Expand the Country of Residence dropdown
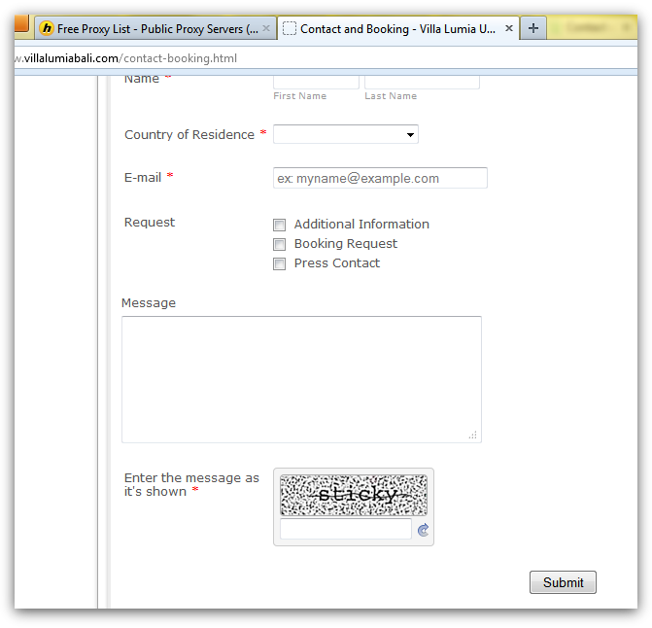652x628 pixels. [x=346, y=135]
